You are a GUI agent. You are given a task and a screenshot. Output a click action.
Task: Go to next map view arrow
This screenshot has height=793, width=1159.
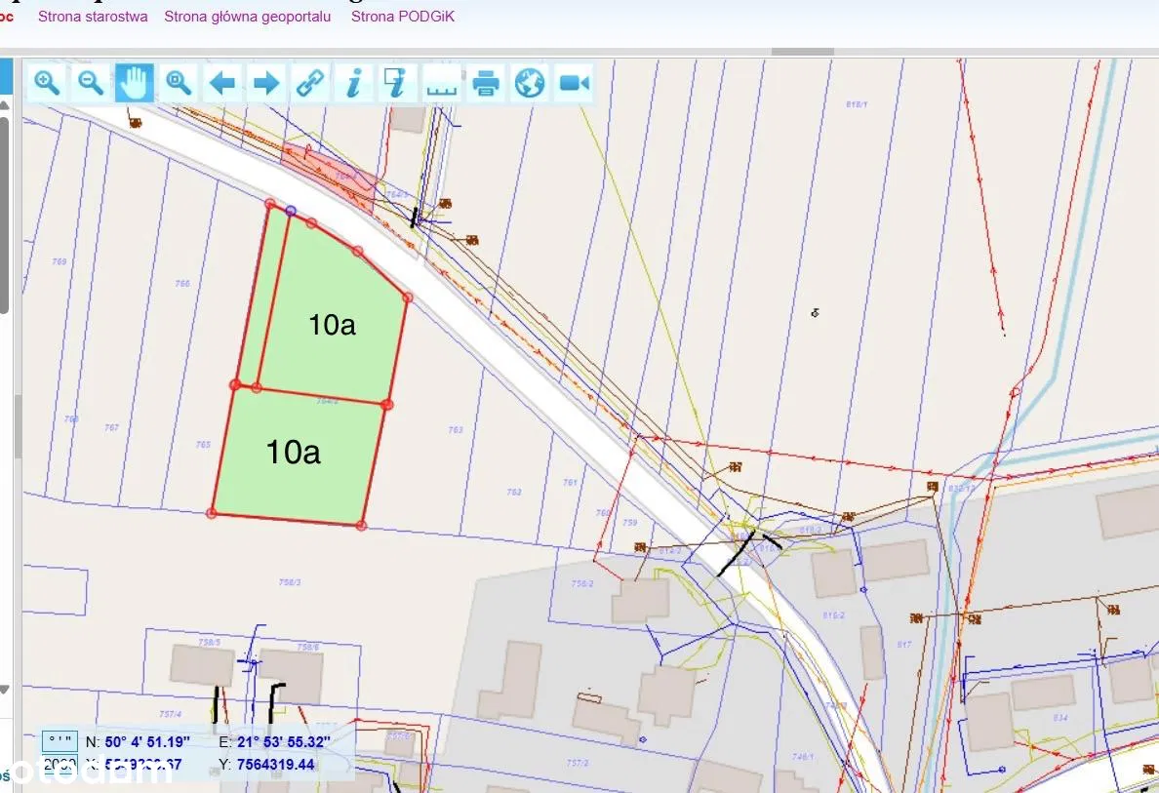point(266,83)
